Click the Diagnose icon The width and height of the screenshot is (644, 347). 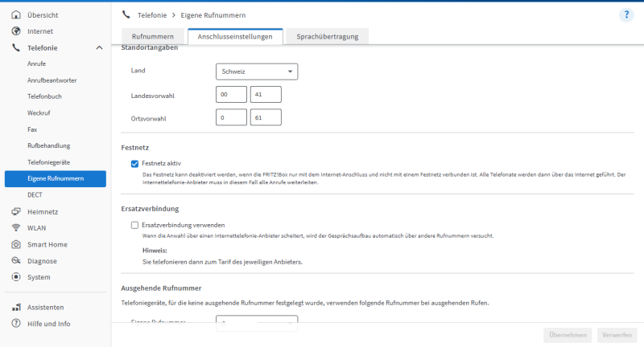[x=16, y=260]
